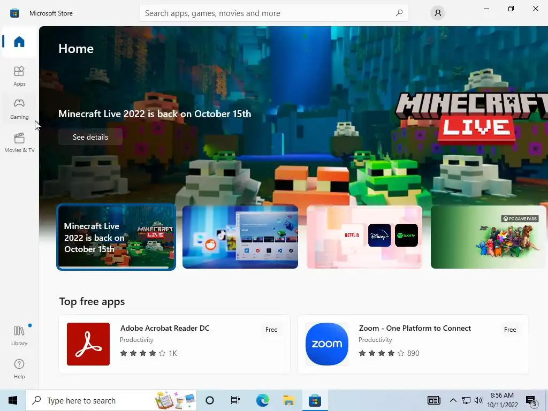Click the Free button for Adobe Acrobat
The image size is (548, 411).
[x=271, y=330]
